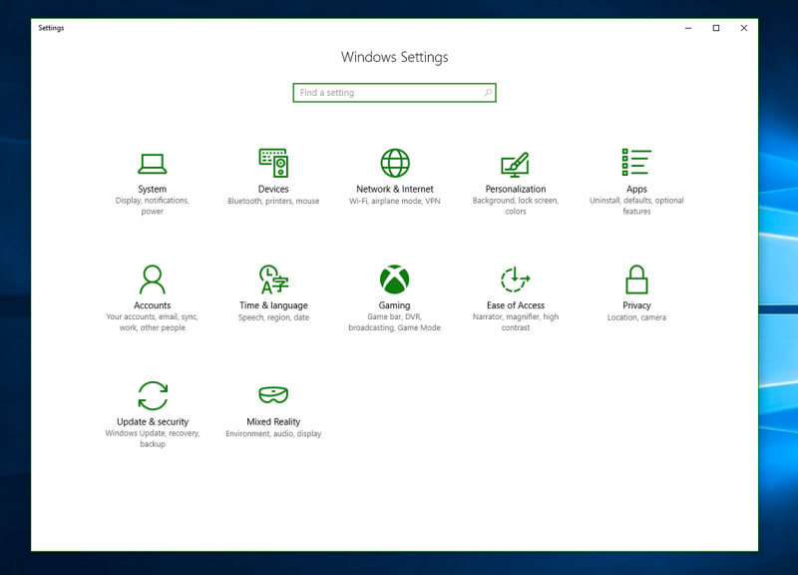
Task: Click the Settings window title text
Action: (51, 28)
